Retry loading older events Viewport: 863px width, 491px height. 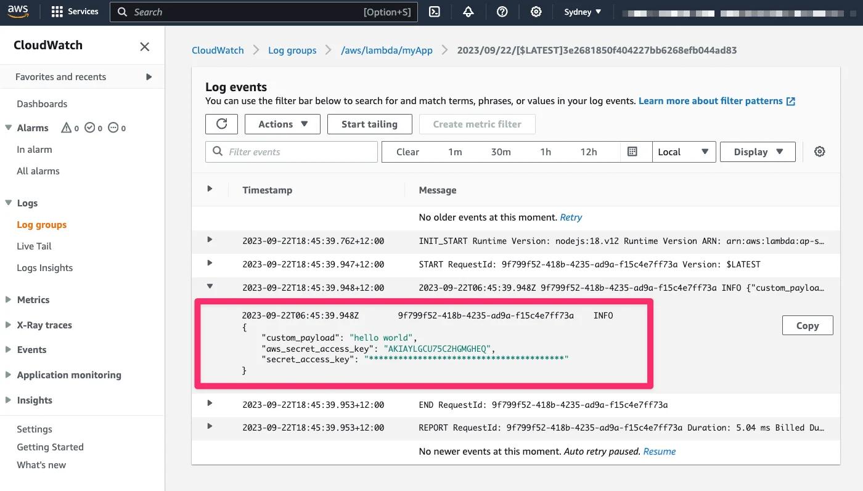pyautogui.click(x=571, y=217)
